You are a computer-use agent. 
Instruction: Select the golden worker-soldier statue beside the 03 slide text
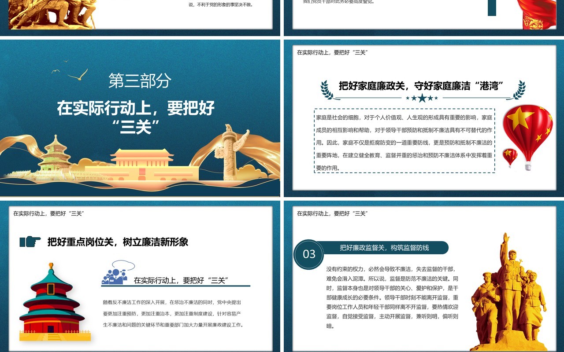point(508,292)
